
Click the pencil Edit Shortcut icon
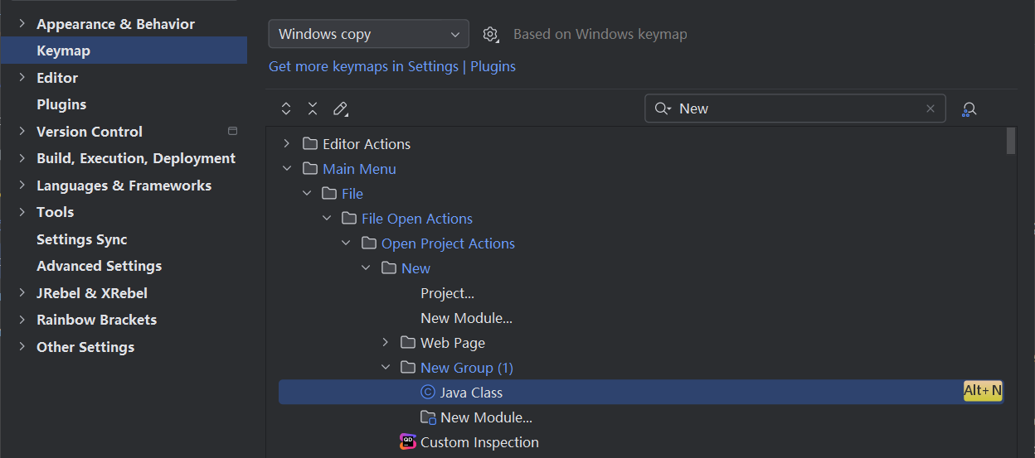point(340,108)
